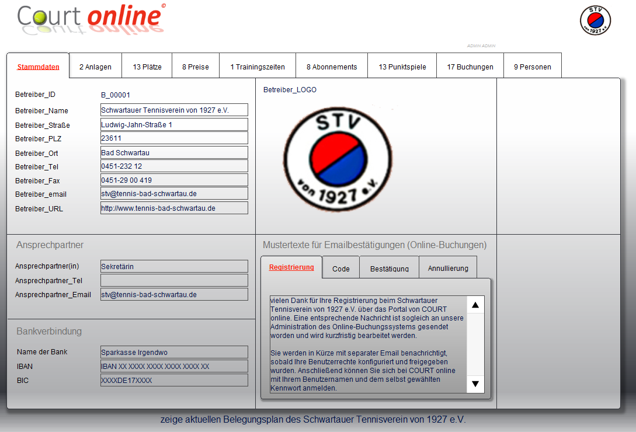Click the scrollbar track of the email text
This screenshot has height=432, width=636.
coord(475,344)
